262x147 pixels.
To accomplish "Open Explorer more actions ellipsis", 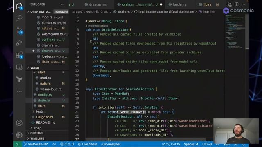I will 63,4.
